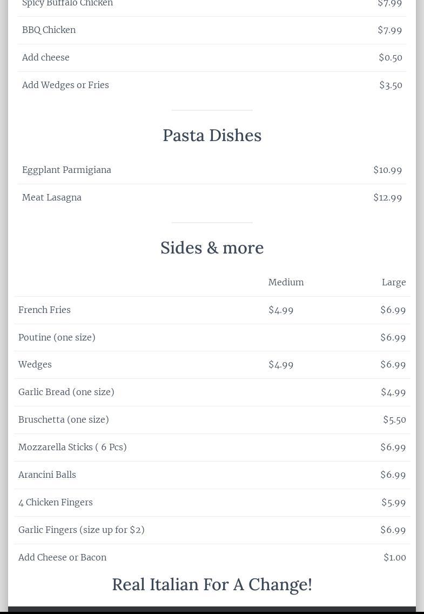The height and width of the screenshot is (614, 424).
Task: Click Garlic Bread (one size) row
Action: [x=212, y=392]
